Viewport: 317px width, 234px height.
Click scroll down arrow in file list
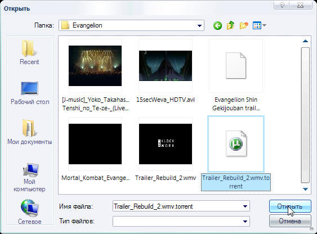[305, 189]
